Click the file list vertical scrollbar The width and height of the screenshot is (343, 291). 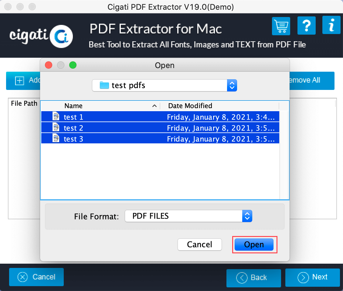click(x=284, y=155)
